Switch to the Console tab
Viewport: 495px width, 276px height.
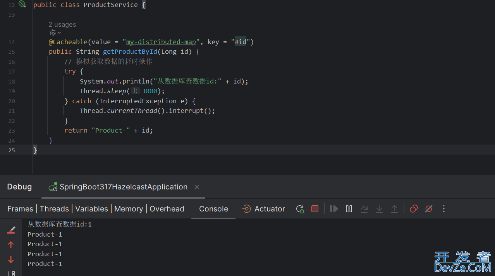(213, 209)
